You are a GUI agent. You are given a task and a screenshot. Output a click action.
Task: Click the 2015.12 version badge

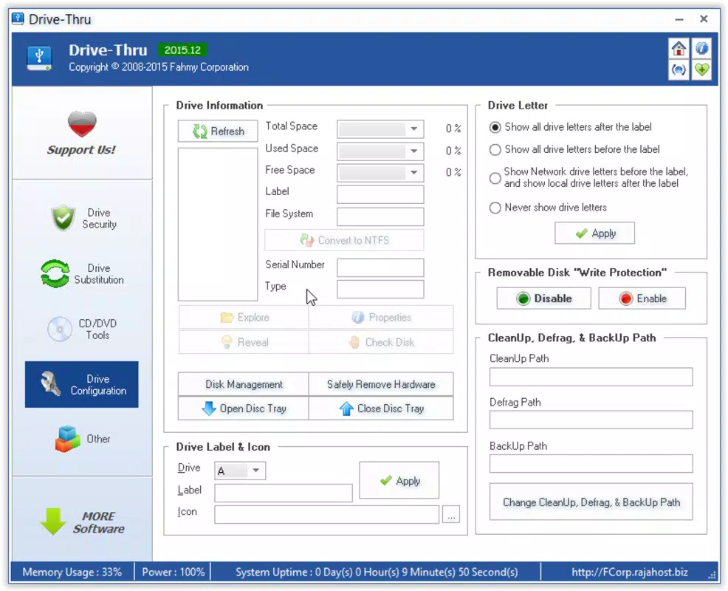coord(182,50)
